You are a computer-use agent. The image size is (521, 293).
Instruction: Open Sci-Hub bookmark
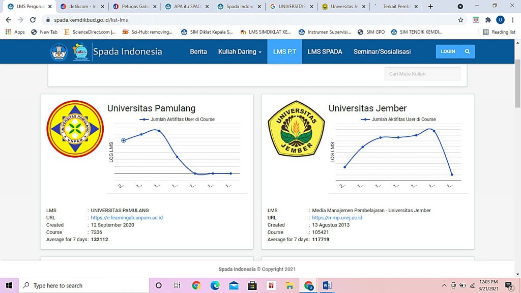(x=148, y=32)
